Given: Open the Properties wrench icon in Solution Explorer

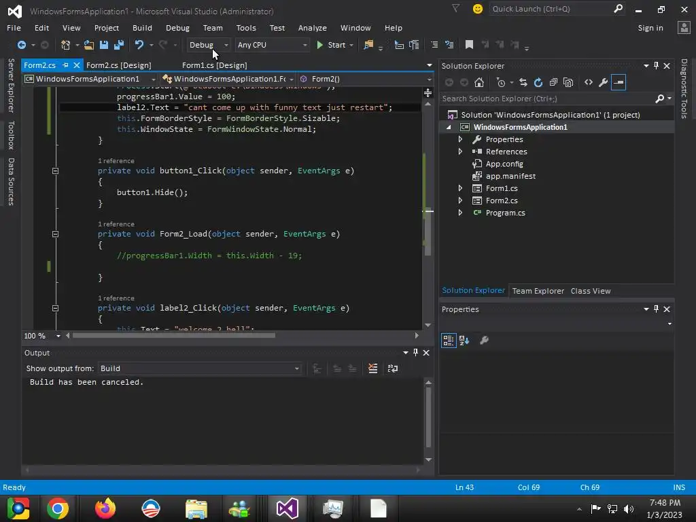Looking at the screenshot, I should pyautogui.click(x=603, y=82).
